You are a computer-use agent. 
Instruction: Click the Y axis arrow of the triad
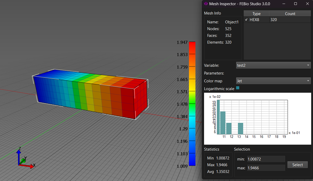23,161
